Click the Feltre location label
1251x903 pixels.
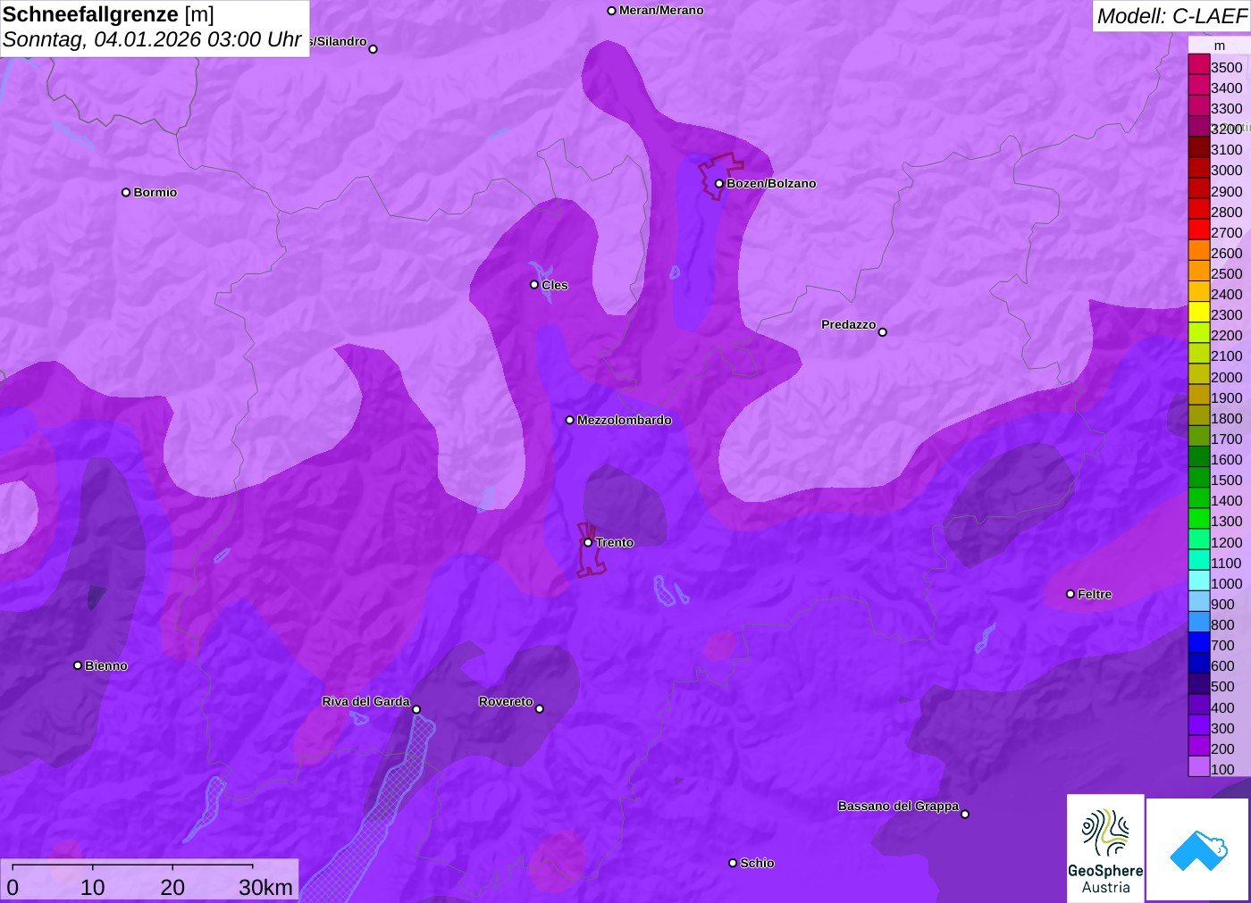coord(1095,594)
